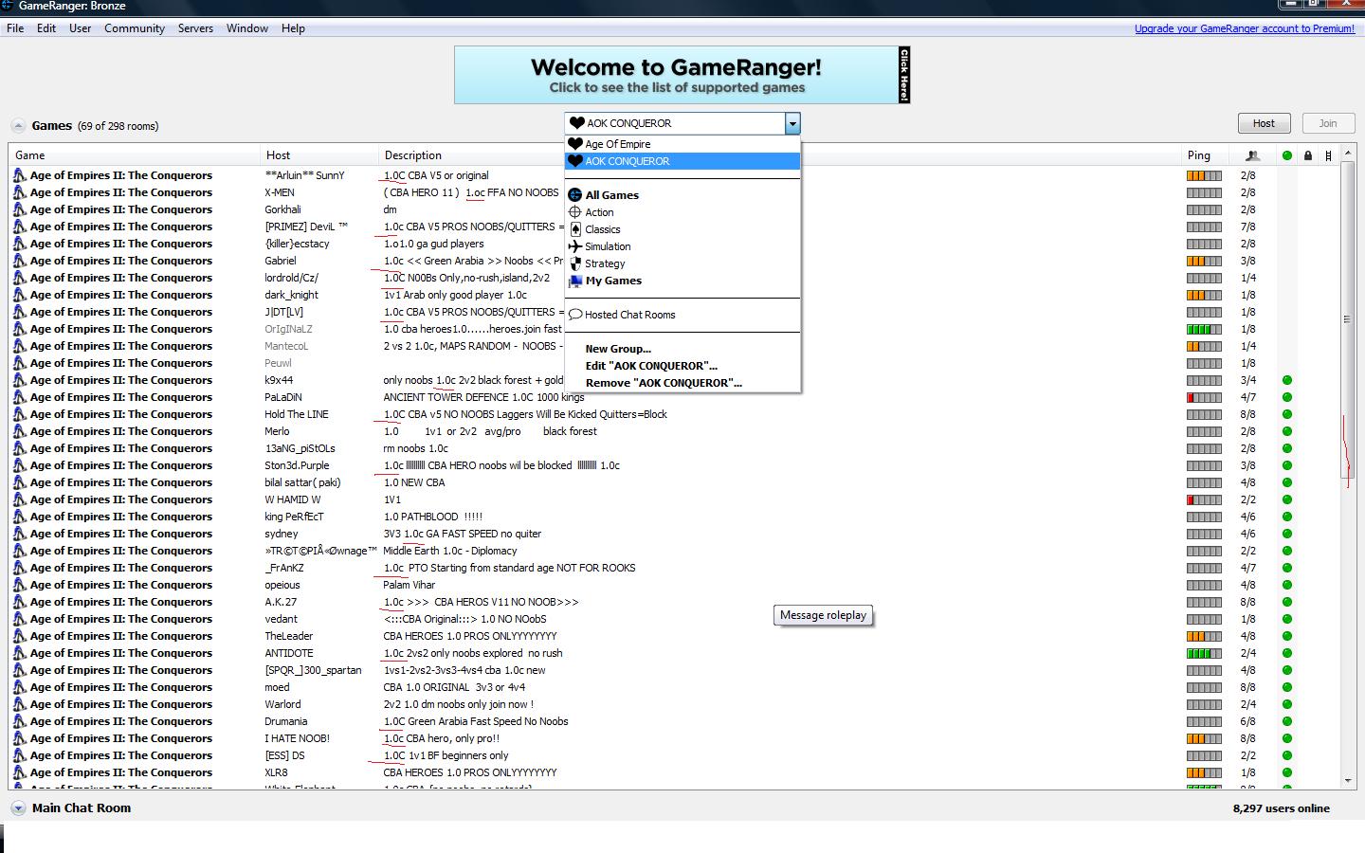Select the All Games globe icon entry

(x=574, y=195)
